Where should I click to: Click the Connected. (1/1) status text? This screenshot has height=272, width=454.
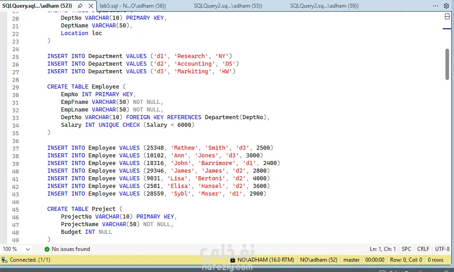tap(30, 260)
